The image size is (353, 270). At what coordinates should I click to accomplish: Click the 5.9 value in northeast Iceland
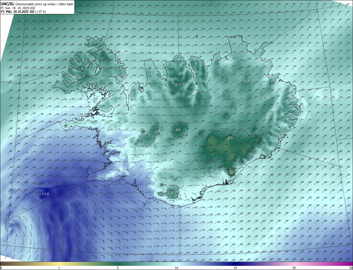[x=247, y=81]
